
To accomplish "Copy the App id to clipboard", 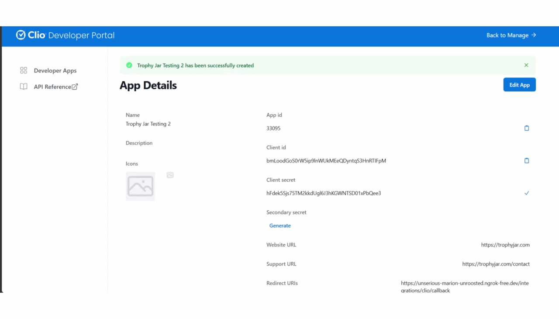I will pos(527,128).
